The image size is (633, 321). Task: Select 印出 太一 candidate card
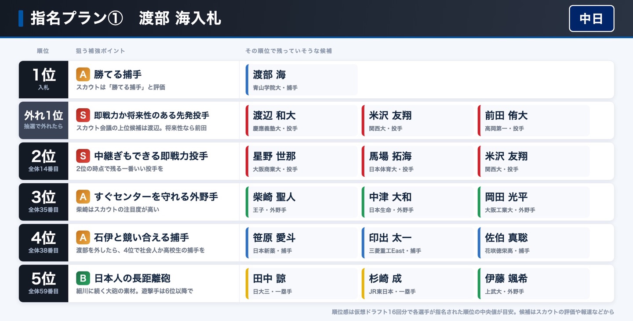[x=418, y=243]
